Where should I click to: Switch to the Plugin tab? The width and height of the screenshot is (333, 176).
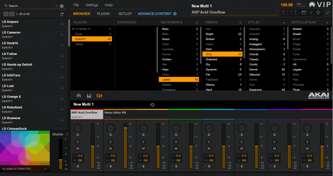[x=103, y=14]
